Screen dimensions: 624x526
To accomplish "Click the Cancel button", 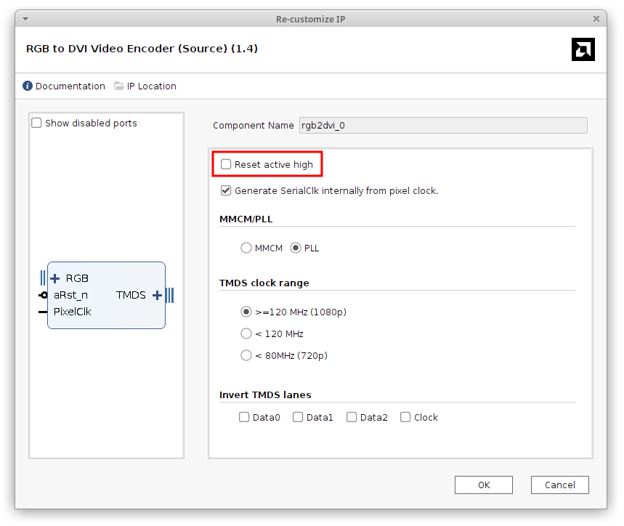I will [x=559, y=485].
